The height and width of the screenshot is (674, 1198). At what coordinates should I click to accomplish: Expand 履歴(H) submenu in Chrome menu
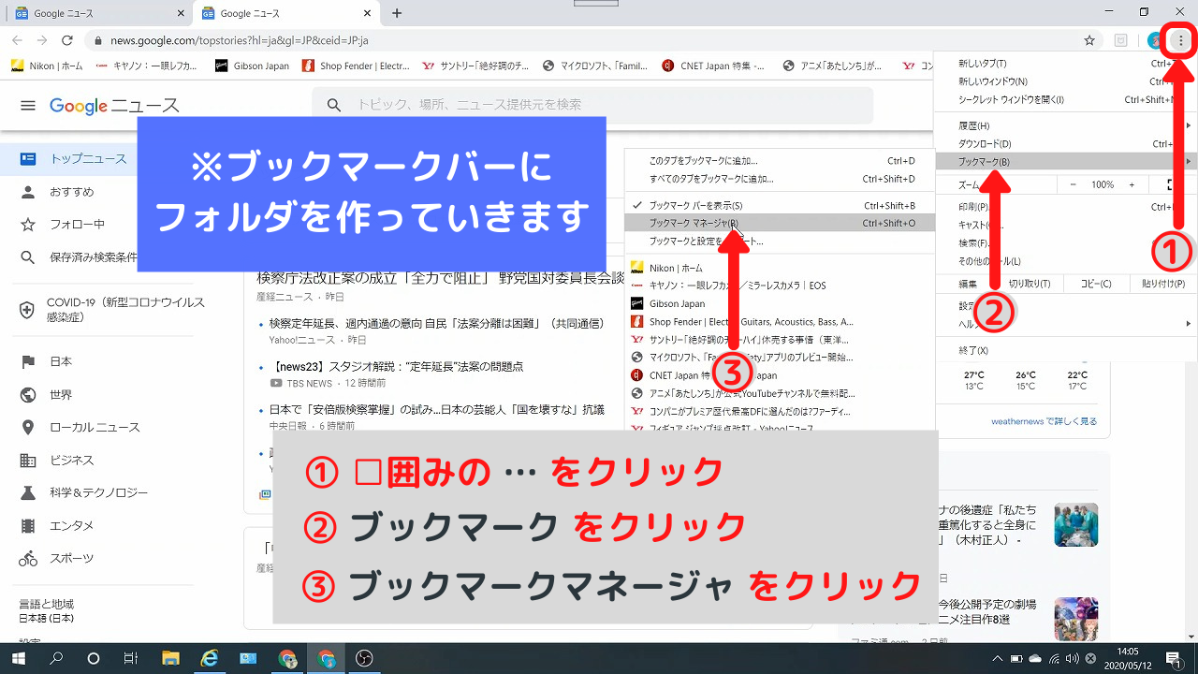[x=1066, y=125]
